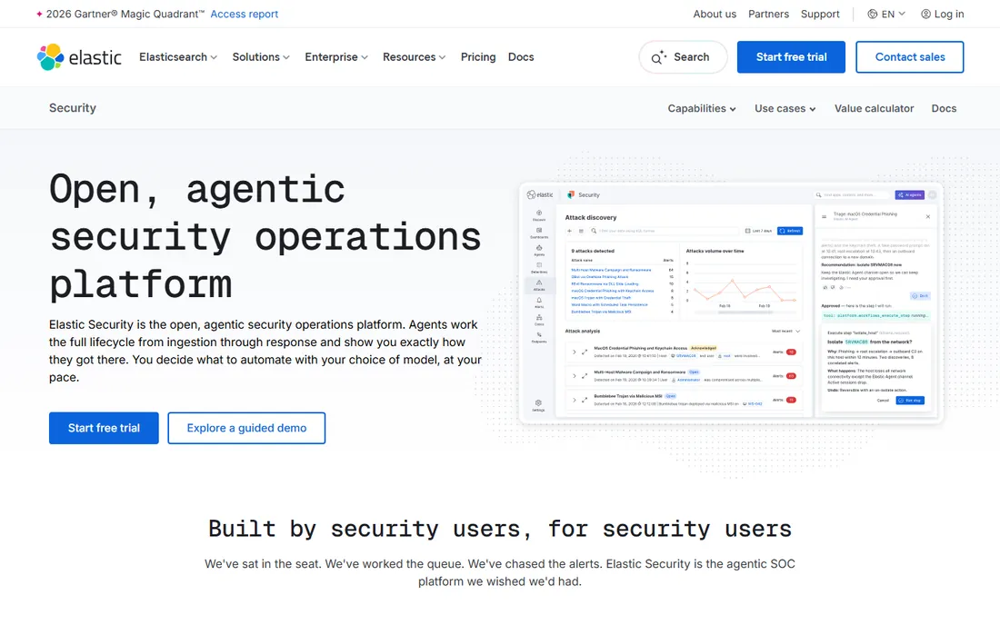Open the Enterprise dropdown
1000x625 pixels.
coord(336,57)
